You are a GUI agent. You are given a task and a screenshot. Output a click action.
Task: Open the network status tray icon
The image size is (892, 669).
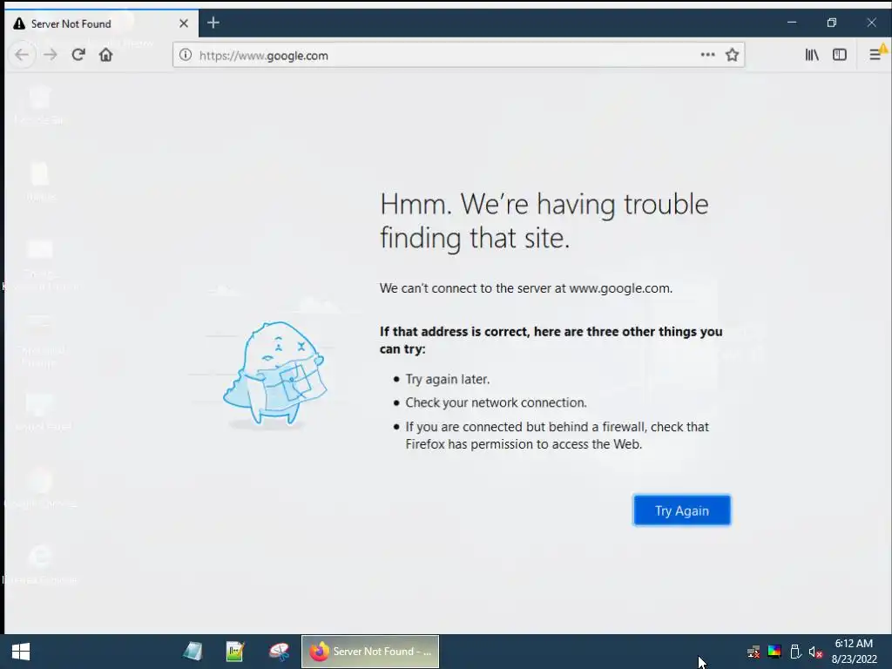[753, 652]
